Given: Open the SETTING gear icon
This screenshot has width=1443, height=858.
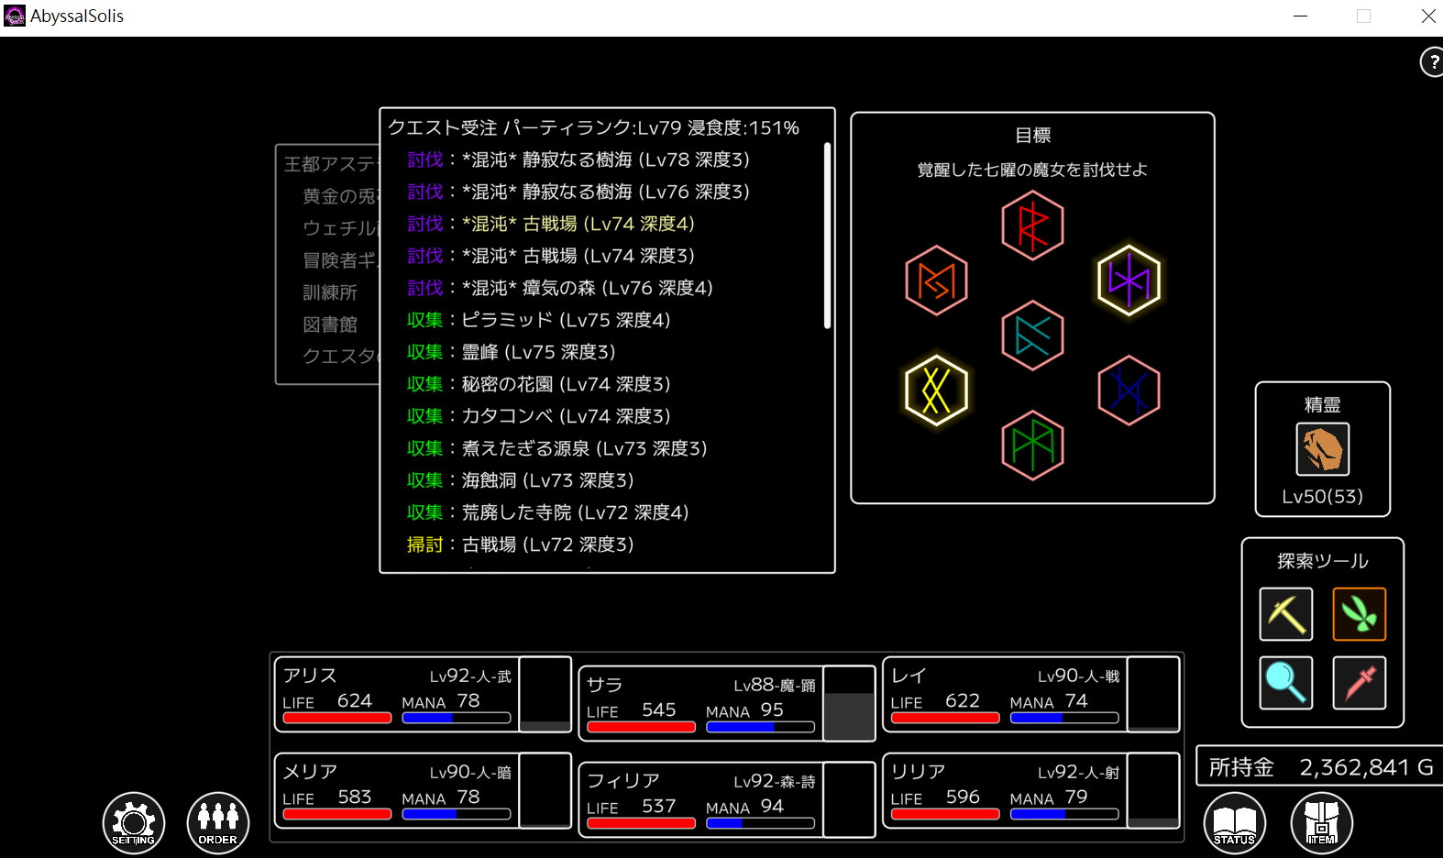Looking at the screenshot, I should pos(134,822).
